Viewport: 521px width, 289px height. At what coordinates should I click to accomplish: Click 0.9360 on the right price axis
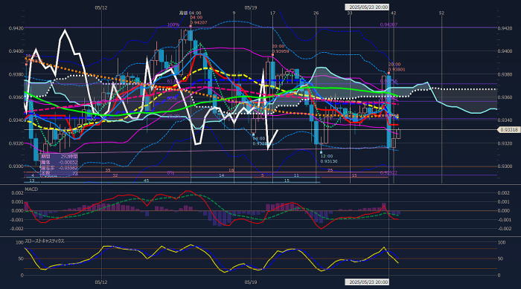click(505, 97)
